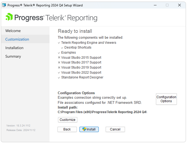Click checkmark beside Desktop Shortcuts
The height and width of the screenshot is (143, 187).
click(62, 48)
